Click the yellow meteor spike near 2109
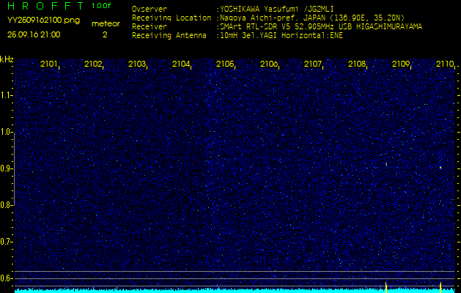 point(386,286)
